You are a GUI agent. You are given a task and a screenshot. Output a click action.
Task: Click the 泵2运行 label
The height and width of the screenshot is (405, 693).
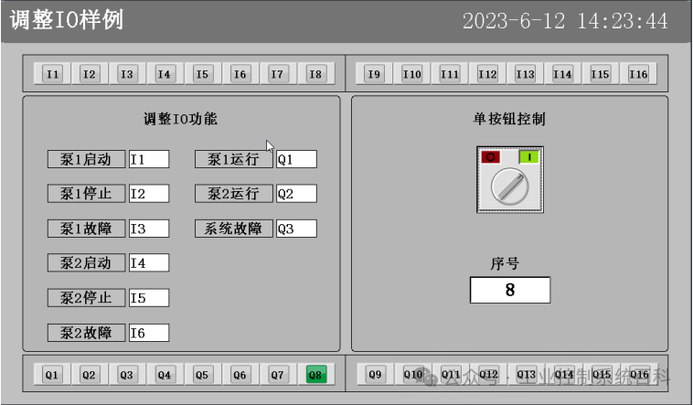[x=234, y=194]
